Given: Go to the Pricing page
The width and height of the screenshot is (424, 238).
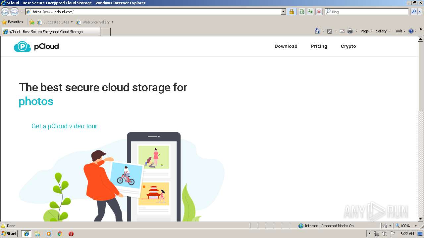Looking at the screenshot, I should pyautogui.click(x=319, y=46).
